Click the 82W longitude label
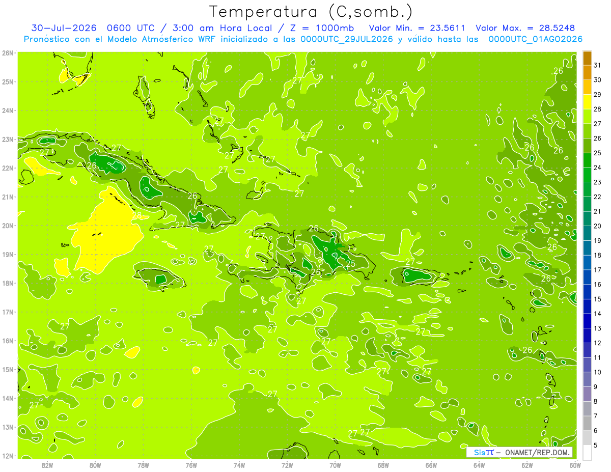Screen dimensions: 611x472 coord(47,465)
